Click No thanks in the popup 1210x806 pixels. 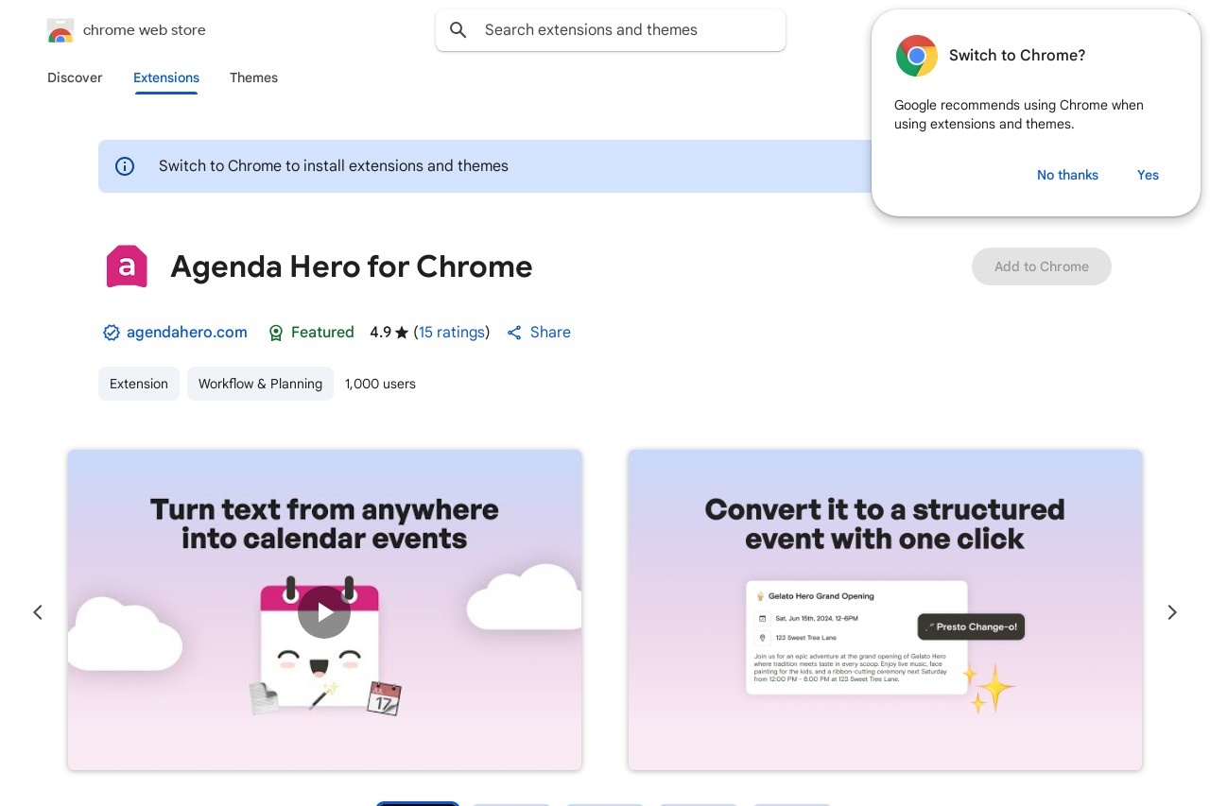click(x=1067, y=175)
